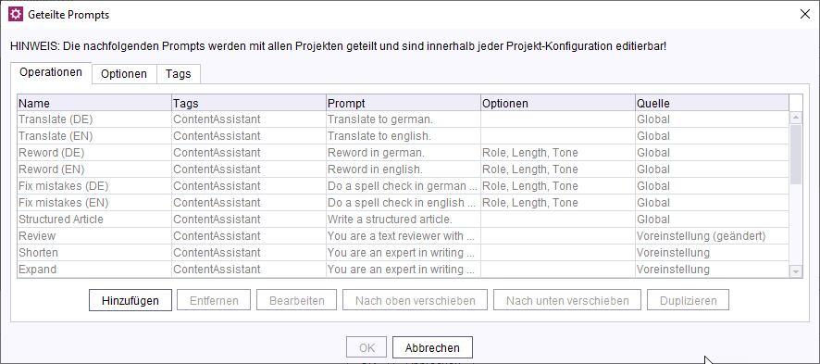This screenshot has height=364, width=820.
Task: Select the Reword (EN) row
Action: click(404, 169)
